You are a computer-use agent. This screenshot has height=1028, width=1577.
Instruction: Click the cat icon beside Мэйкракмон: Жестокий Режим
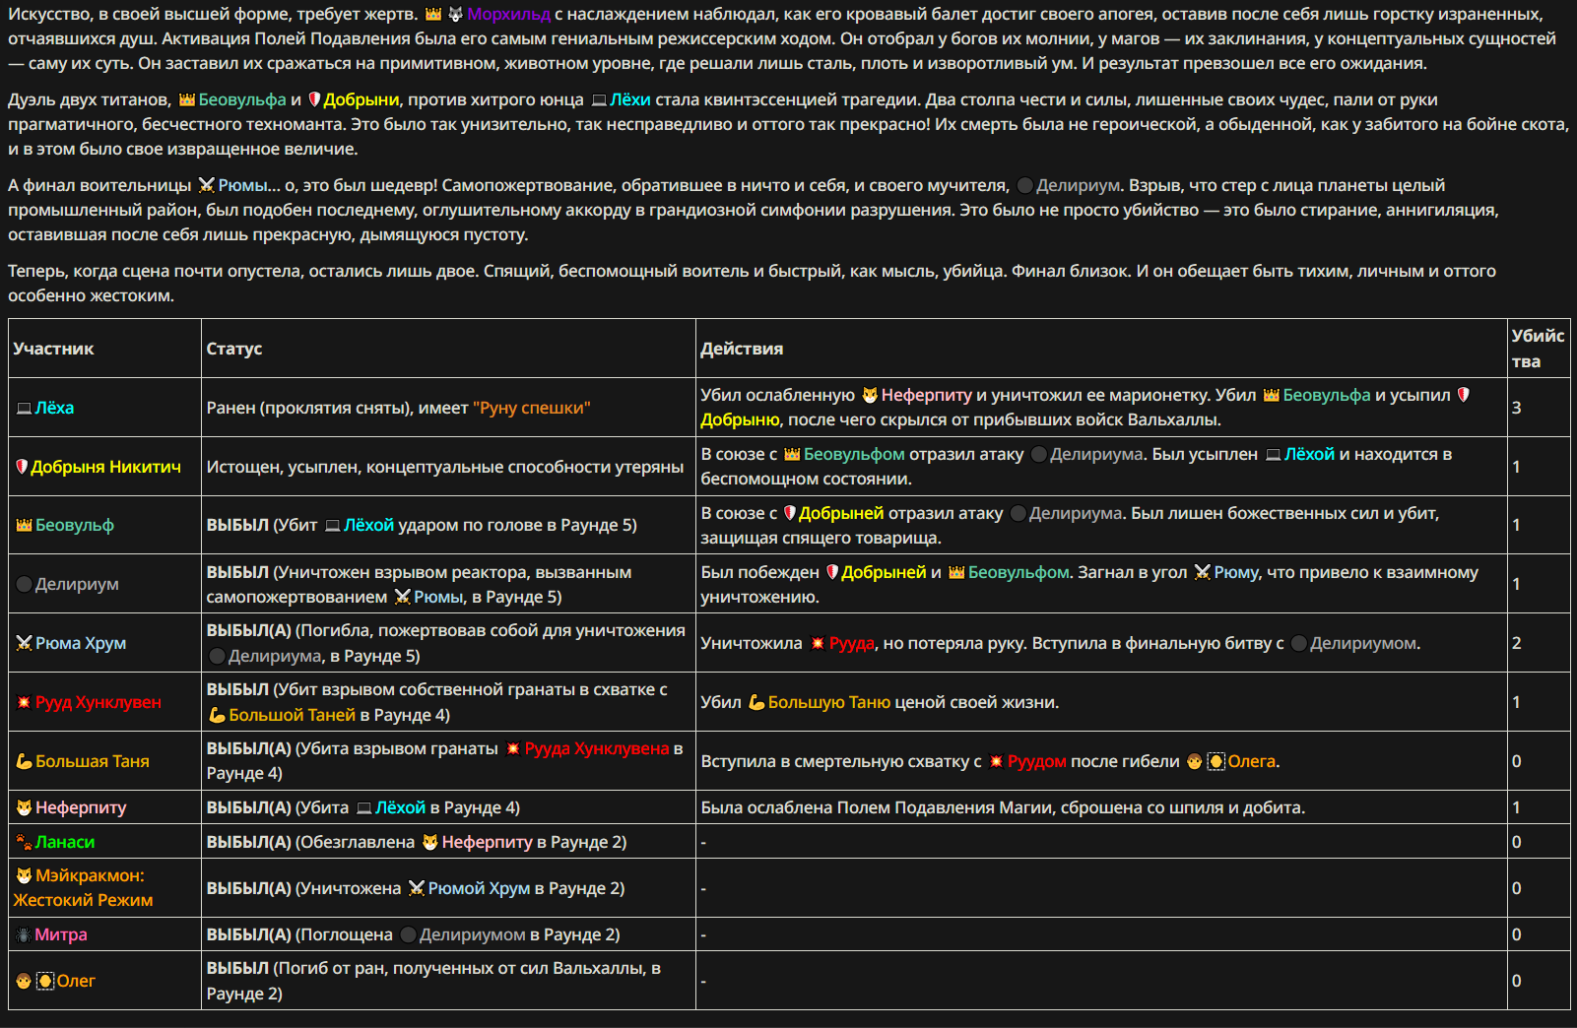tap(24, 875)
